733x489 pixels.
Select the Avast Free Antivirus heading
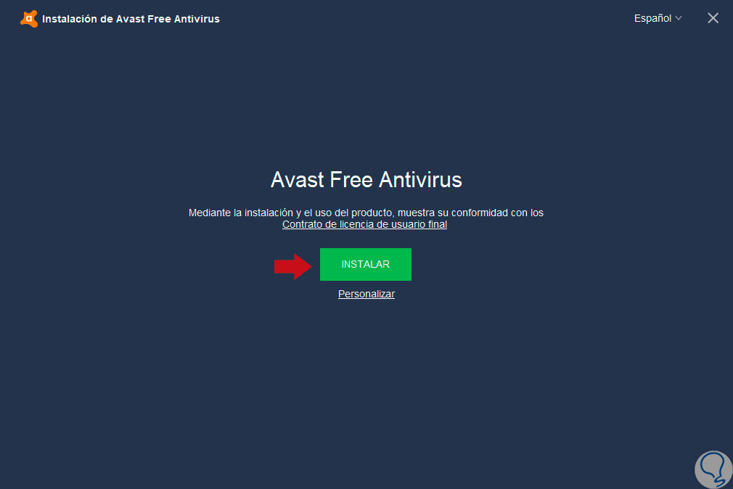(366, 179)
